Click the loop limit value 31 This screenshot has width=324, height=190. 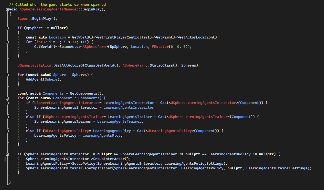pyautogui.click(x=74, y=42)
